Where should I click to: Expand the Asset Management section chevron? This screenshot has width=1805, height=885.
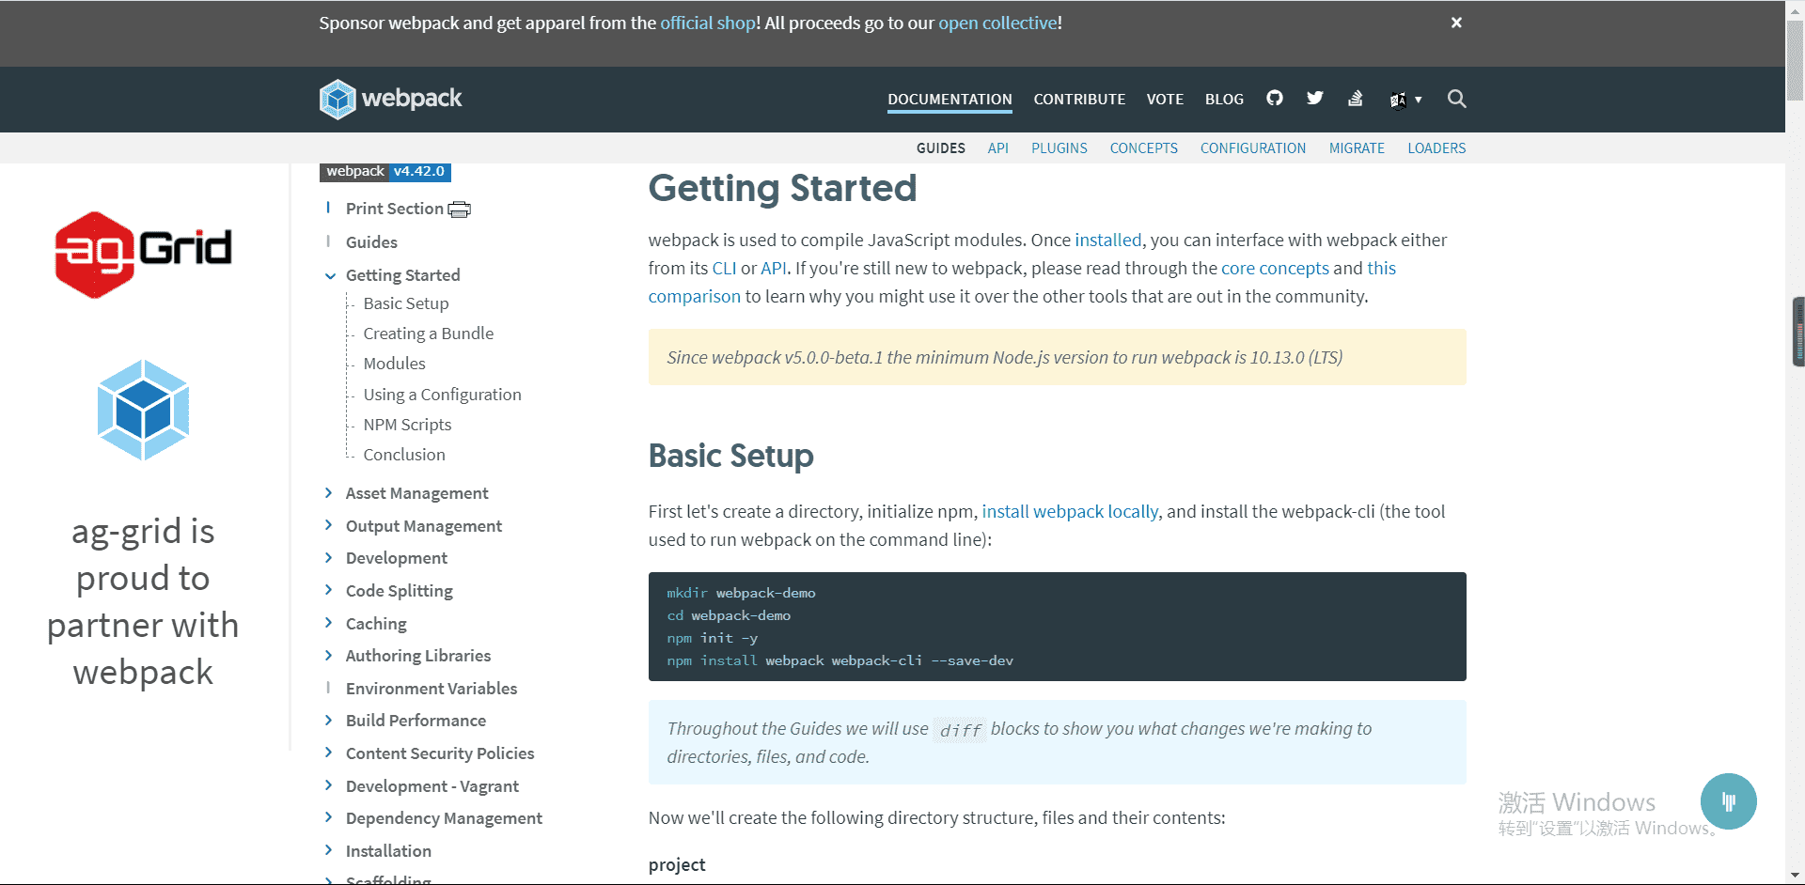328,492
